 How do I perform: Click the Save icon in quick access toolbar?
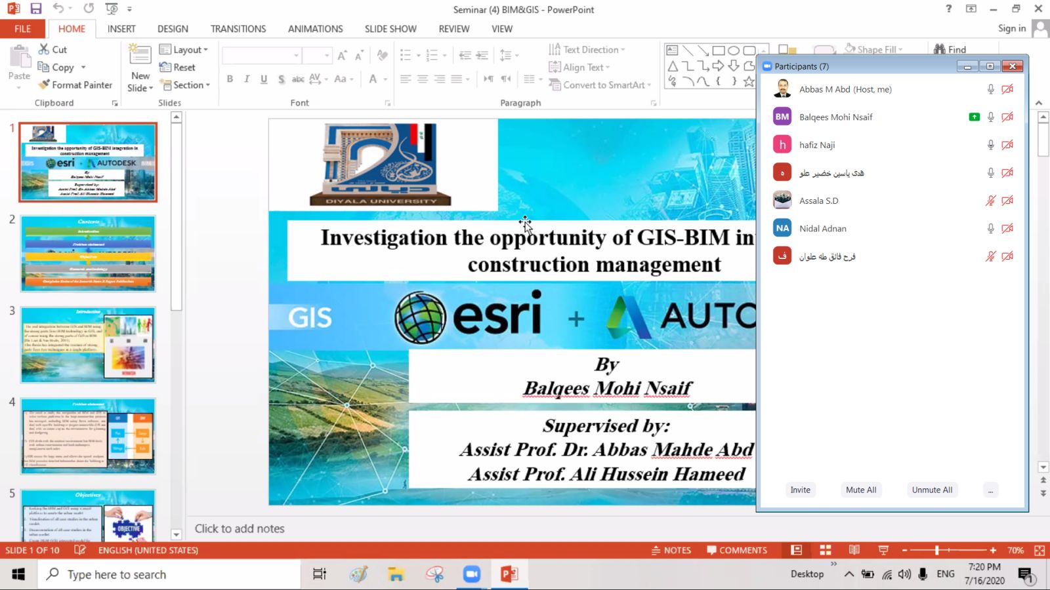point(35,9)
